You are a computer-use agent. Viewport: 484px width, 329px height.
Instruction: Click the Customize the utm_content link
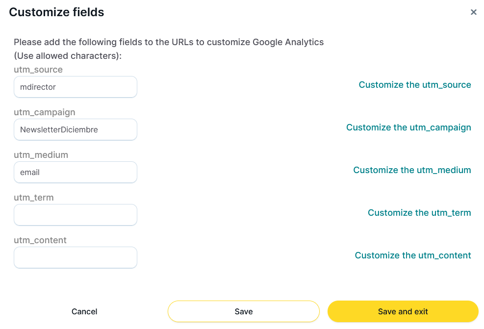[413, 255]
